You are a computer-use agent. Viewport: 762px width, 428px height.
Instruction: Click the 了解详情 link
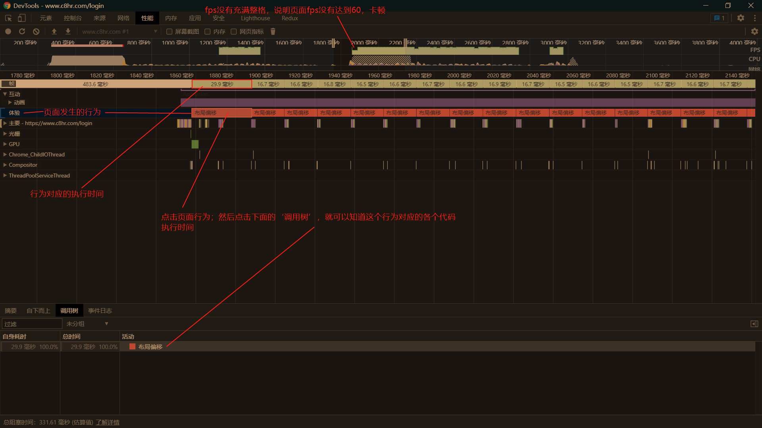click(x=108, y=422)
